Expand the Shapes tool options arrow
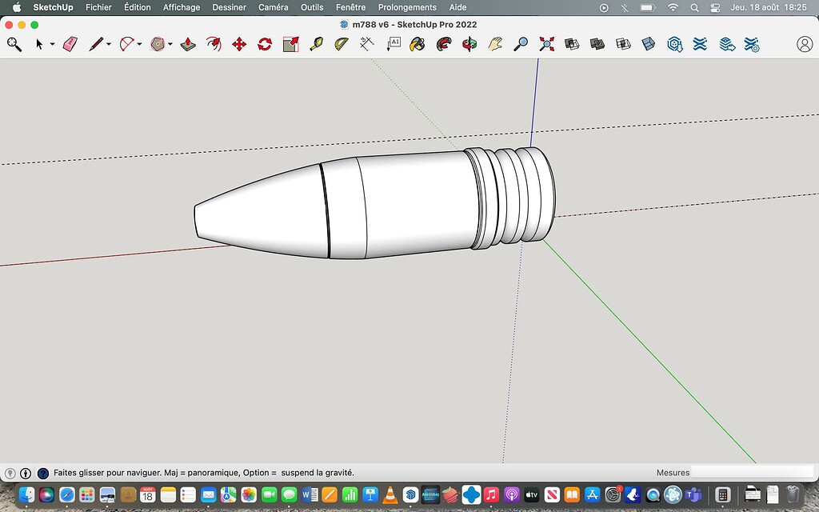The height and width of the screenshot is (512, 819). pyautogui.click(x=169, y=44)
